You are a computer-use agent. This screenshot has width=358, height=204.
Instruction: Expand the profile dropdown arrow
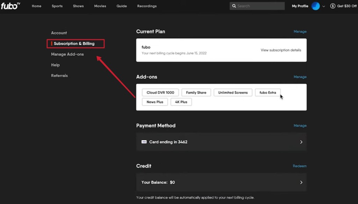coord(323,6)
